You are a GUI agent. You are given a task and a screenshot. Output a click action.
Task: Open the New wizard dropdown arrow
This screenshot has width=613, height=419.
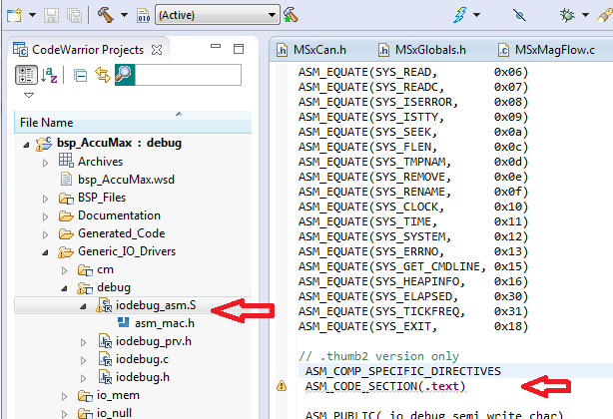tap(33, 15)
